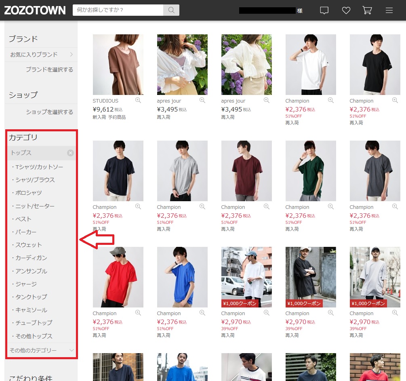Select カーディガン category
406x381 pixels.
click(x=31, y=258)
